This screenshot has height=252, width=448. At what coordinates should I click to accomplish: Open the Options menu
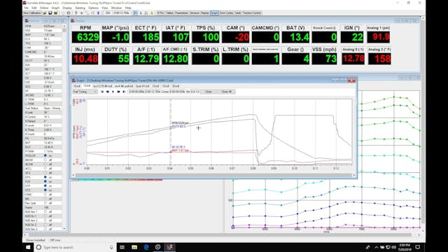coord(93,8)
